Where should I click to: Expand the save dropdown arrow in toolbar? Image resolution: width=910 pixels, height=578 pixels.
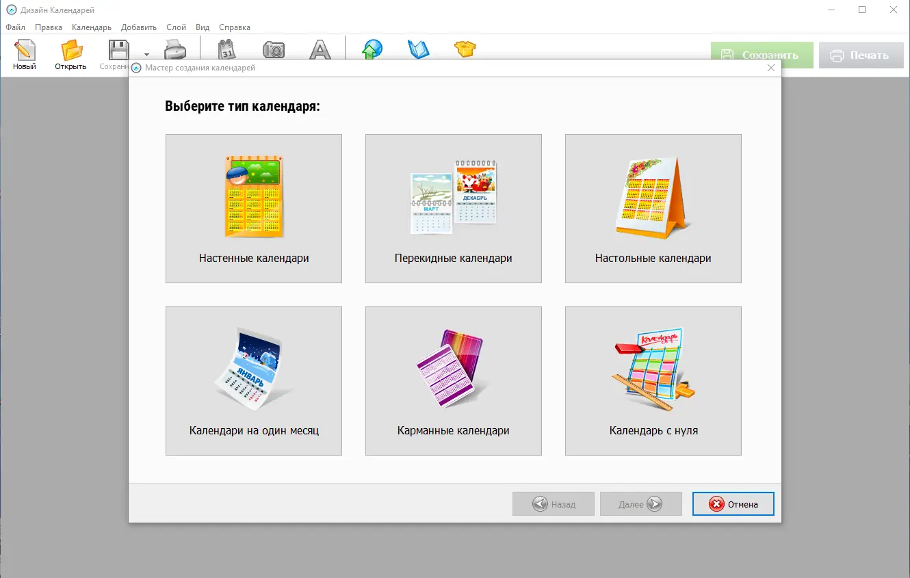[146, 55]
